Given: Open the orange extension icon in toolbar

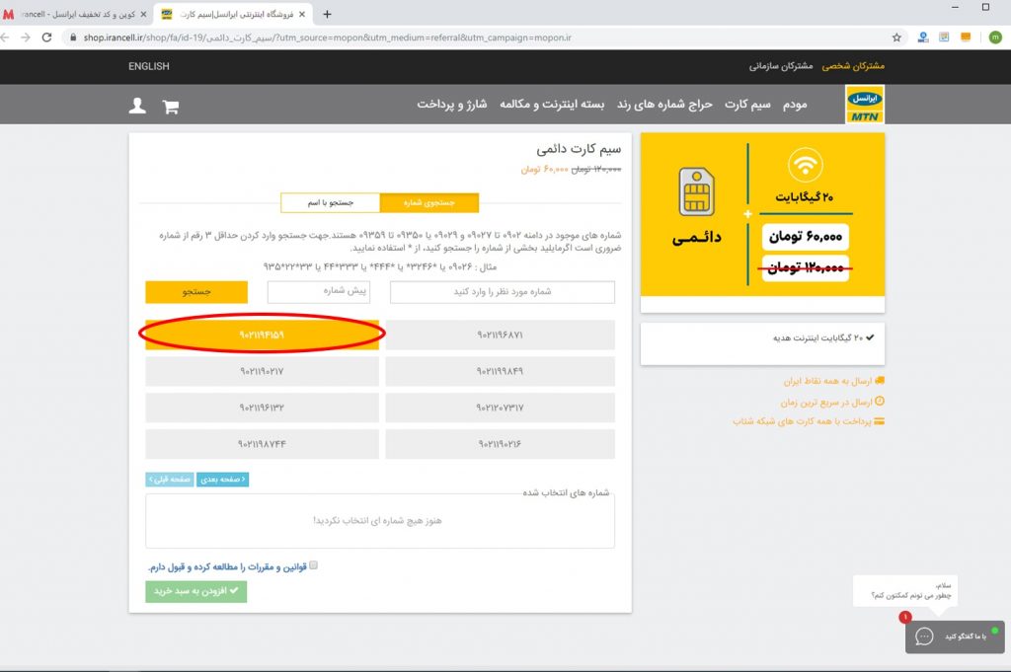Looking at the screenshot, I should (x=966, y=37).
